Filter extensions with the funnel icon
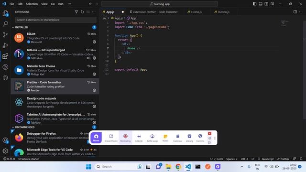Screen dimensions: 306x172 coord(76,12)
